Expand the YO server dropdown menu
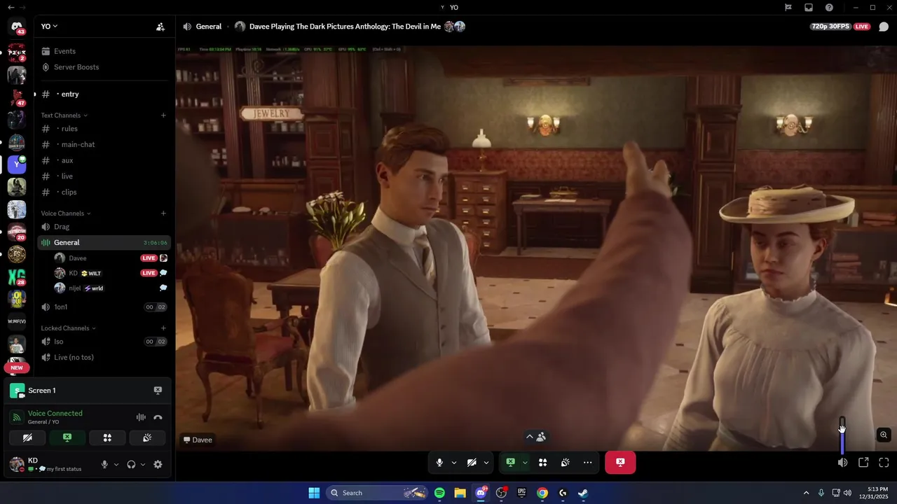Screen dimensions: 897x504 50,27
